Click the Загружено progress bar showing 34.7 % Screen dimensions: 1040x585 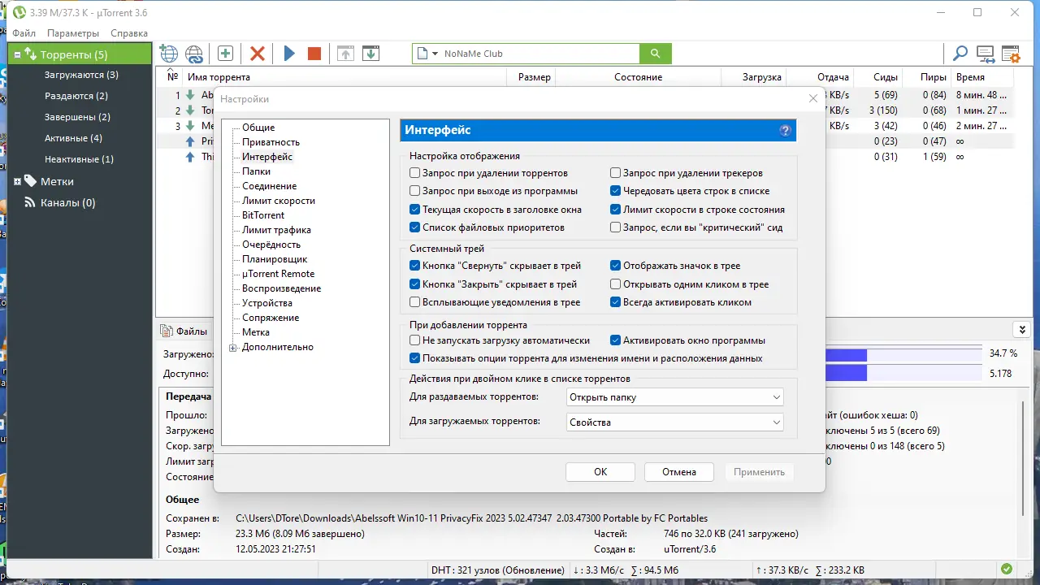(903, 355)
